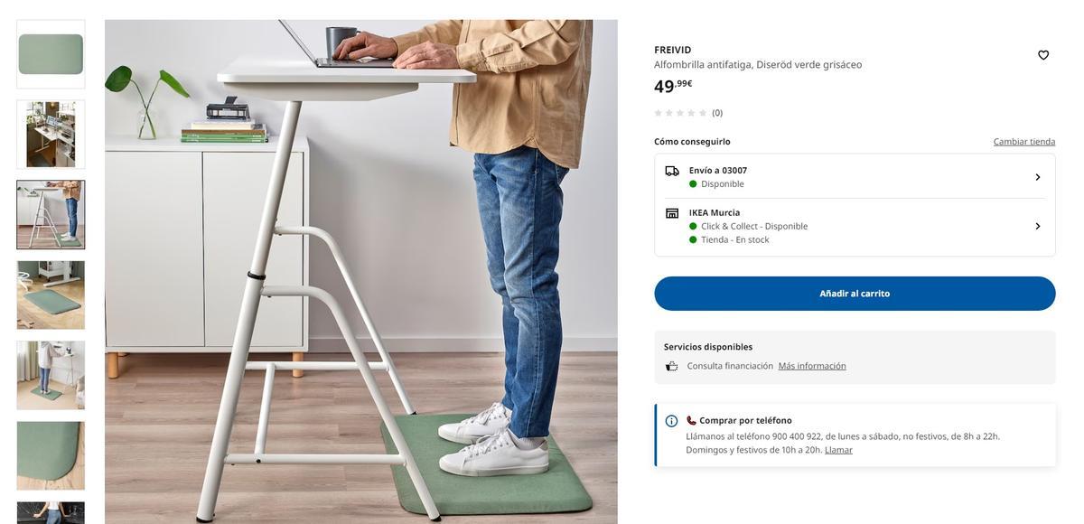Image resolution: width=1084 pixels, height=524 pixels.
Task: Open the star rating reviews
Action: pos(688,113)
